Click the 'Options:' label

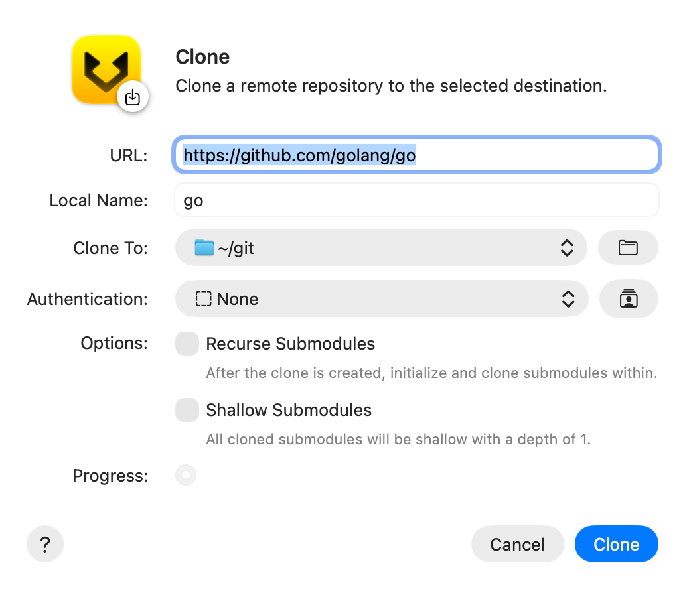[114, 343]
